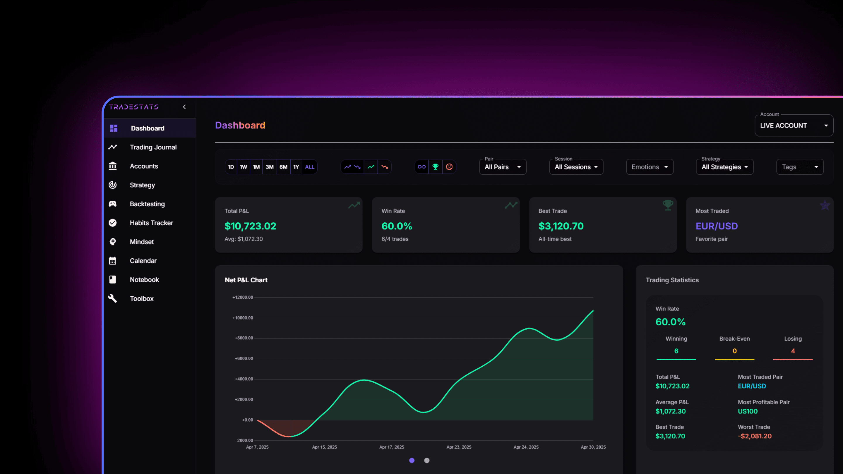The width and height of the screenshot is (843, 474).
Task: Click the trend icon on Total P&L card
Action: 354,205
